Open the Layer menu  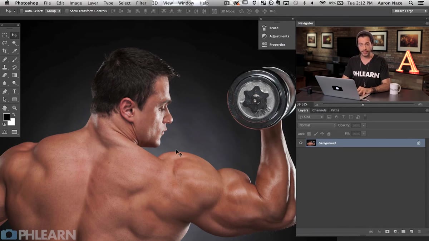pyautogui.click(x=93, y=3)
